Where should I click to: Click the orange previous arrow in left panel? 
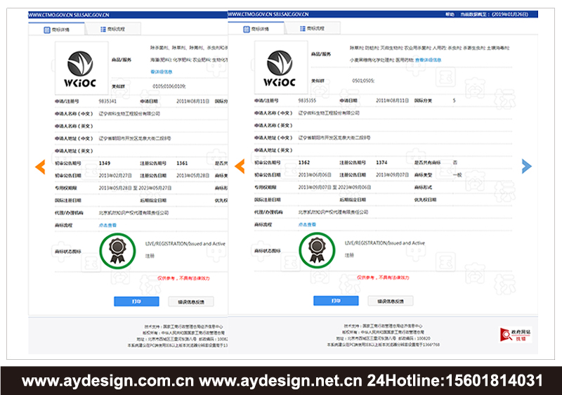[40, 167]
